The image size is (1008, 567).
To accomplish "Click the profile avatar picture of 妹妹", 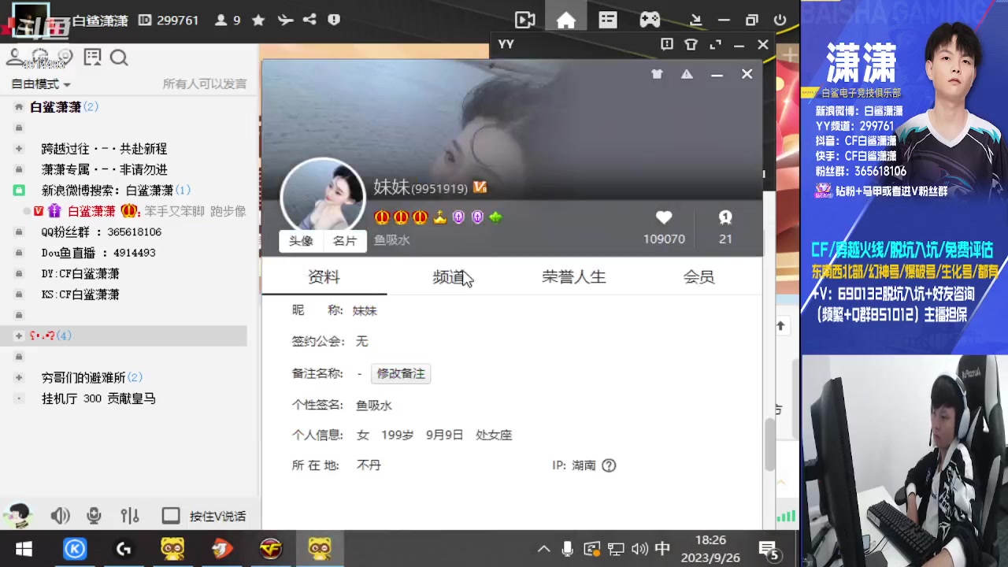I will tap(323, 194).
